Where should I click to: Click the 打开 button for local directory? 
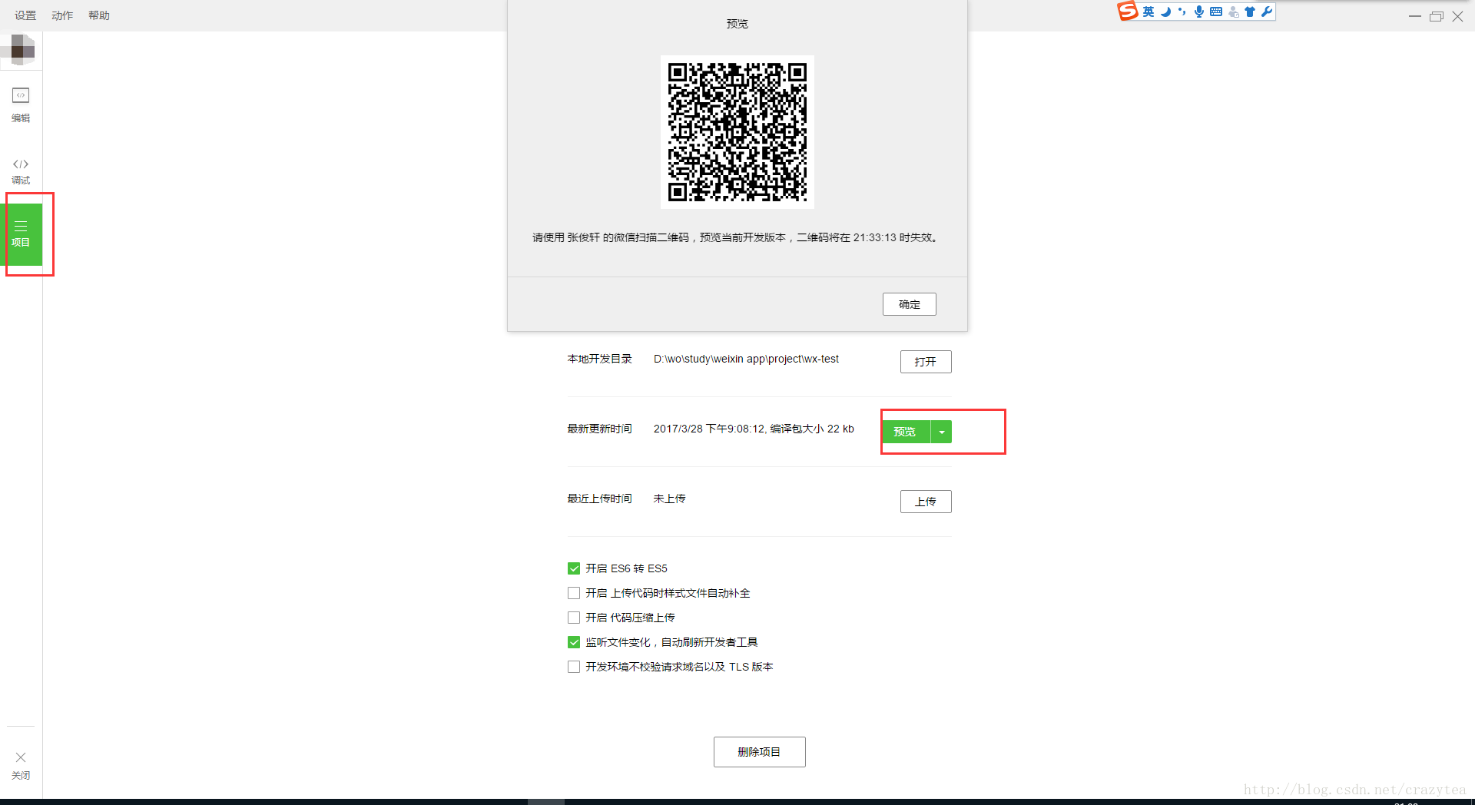926,362
